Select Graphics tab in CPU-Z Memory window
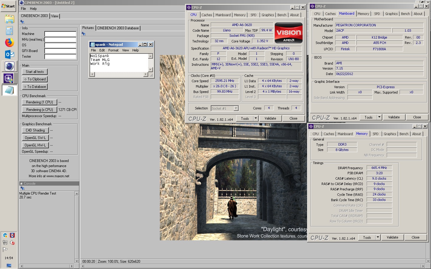Screen dimensions: 431x269 (390, 134)
